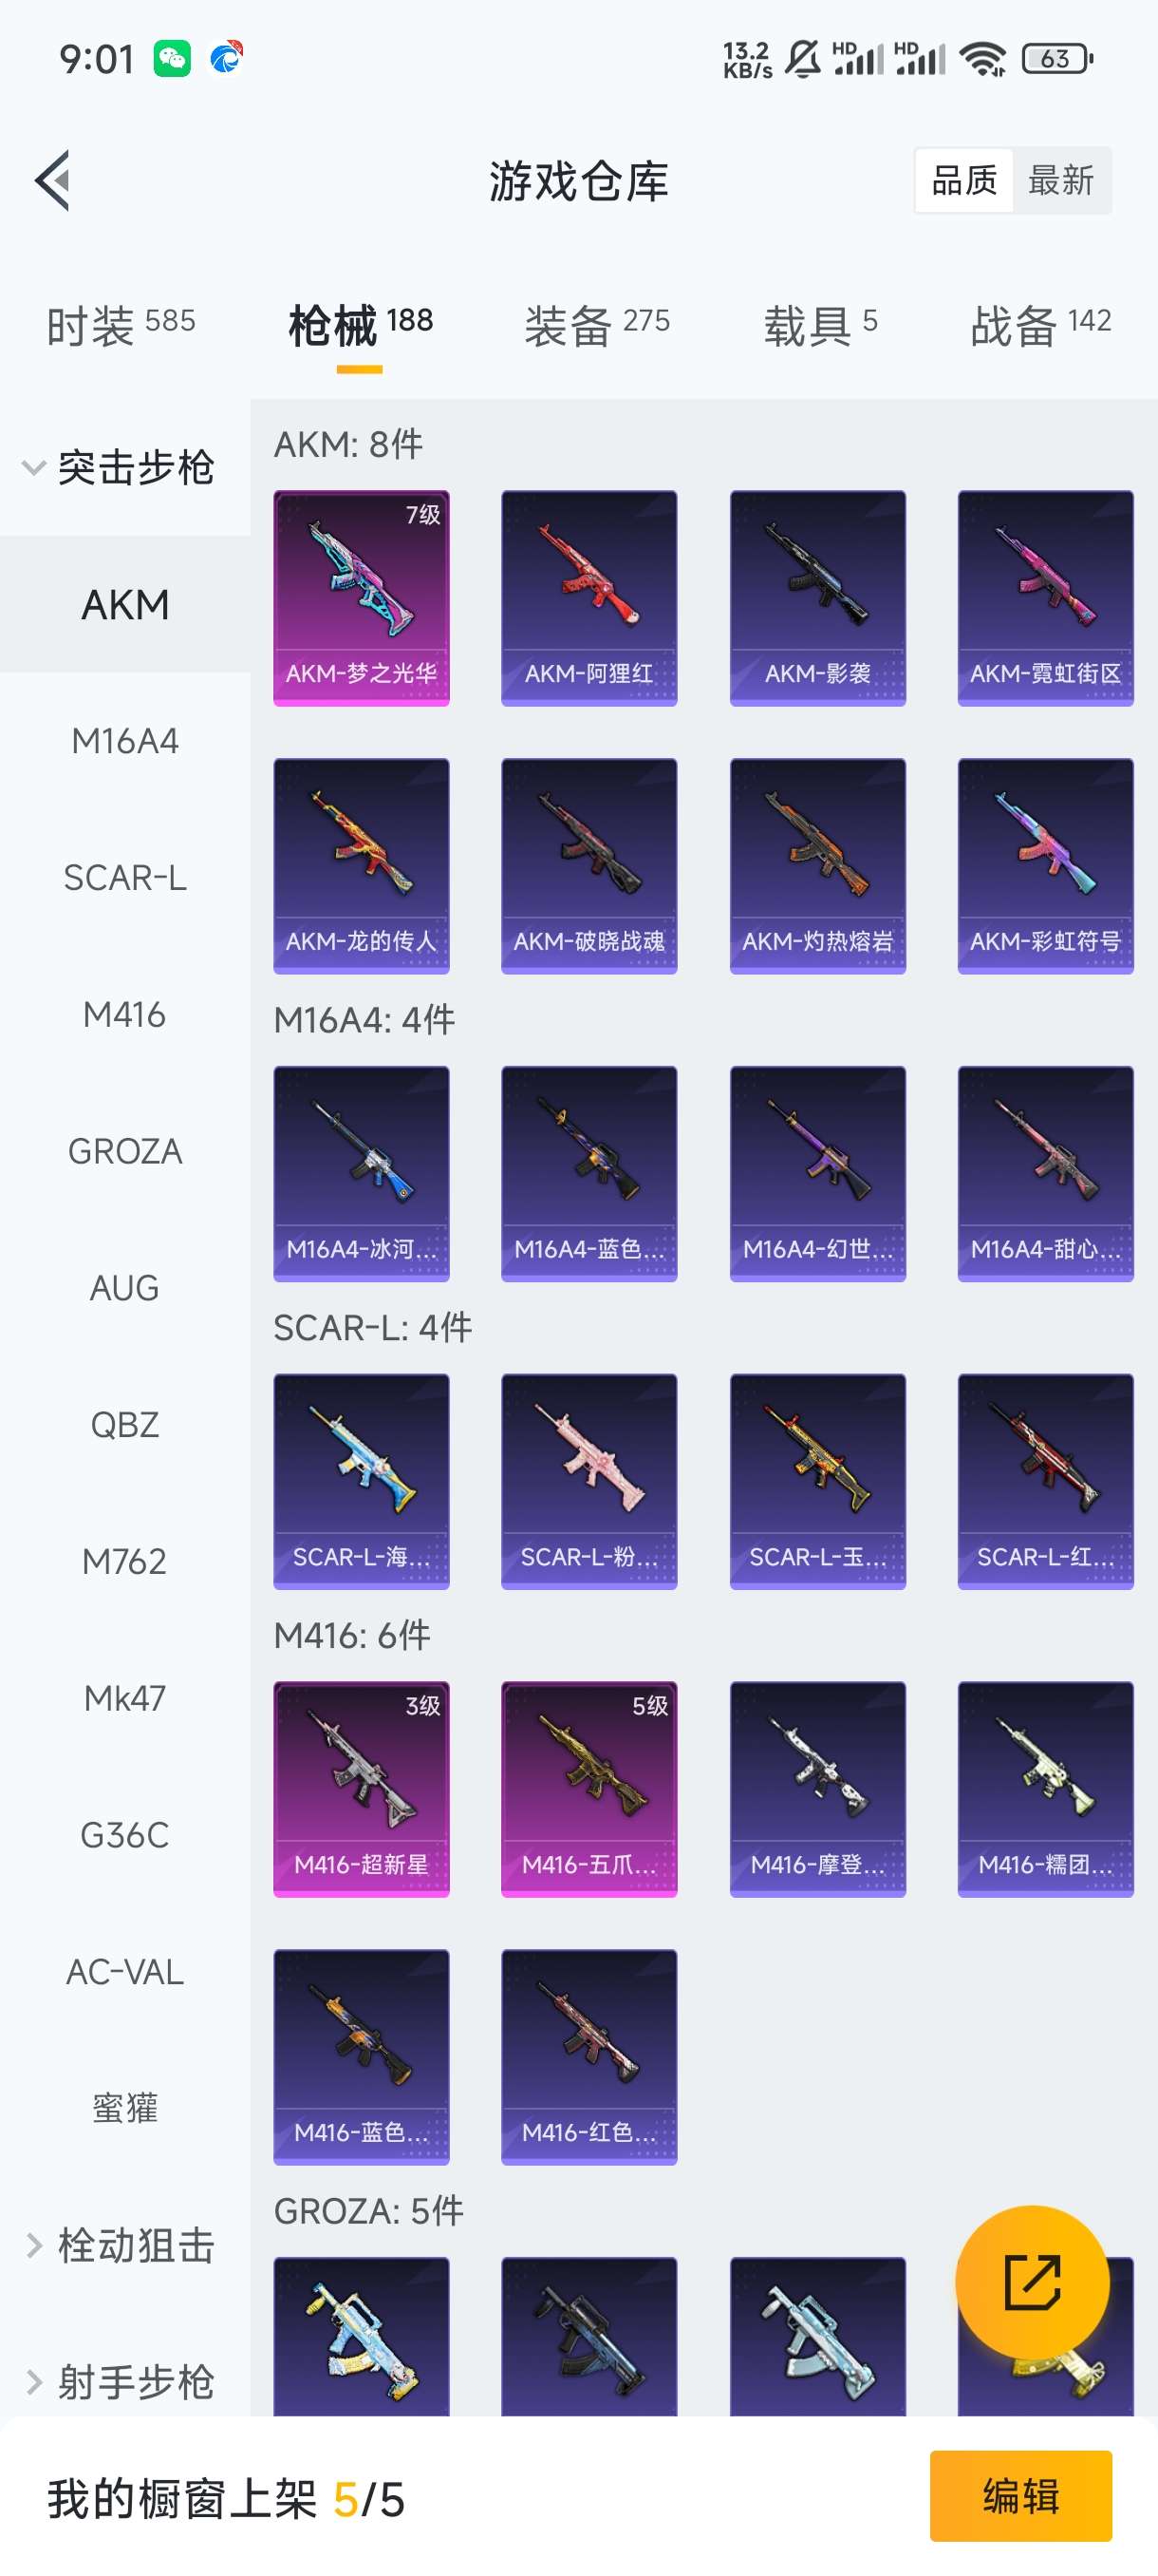The width and height of the screenshot is (1158, 2576).
Task: Open the AKM-梦之光华 weapon skin
Action: point(362,598)
